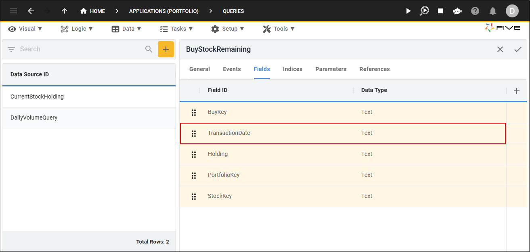Click Text data type of Holding

click(367, 154)
